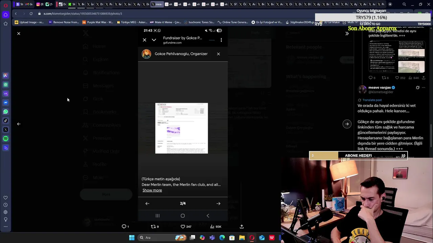Open Microsoft Teams from the taskbar
433x243 pixels.
click(212, 238)
